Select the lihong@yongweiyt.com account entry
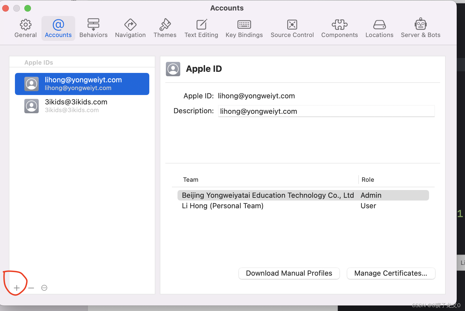 click(x=82, y=84)
